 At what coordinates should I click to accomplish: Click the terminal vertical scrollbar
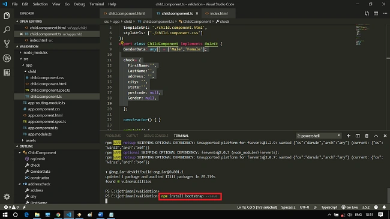coord(388,196)
